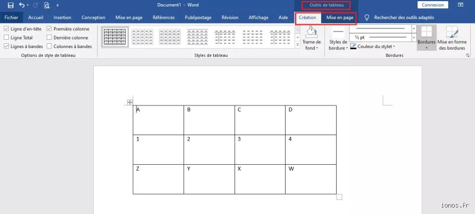This screenshot has height=214, width=475.
Task: Go to the Révision tab
Action: 230,18
